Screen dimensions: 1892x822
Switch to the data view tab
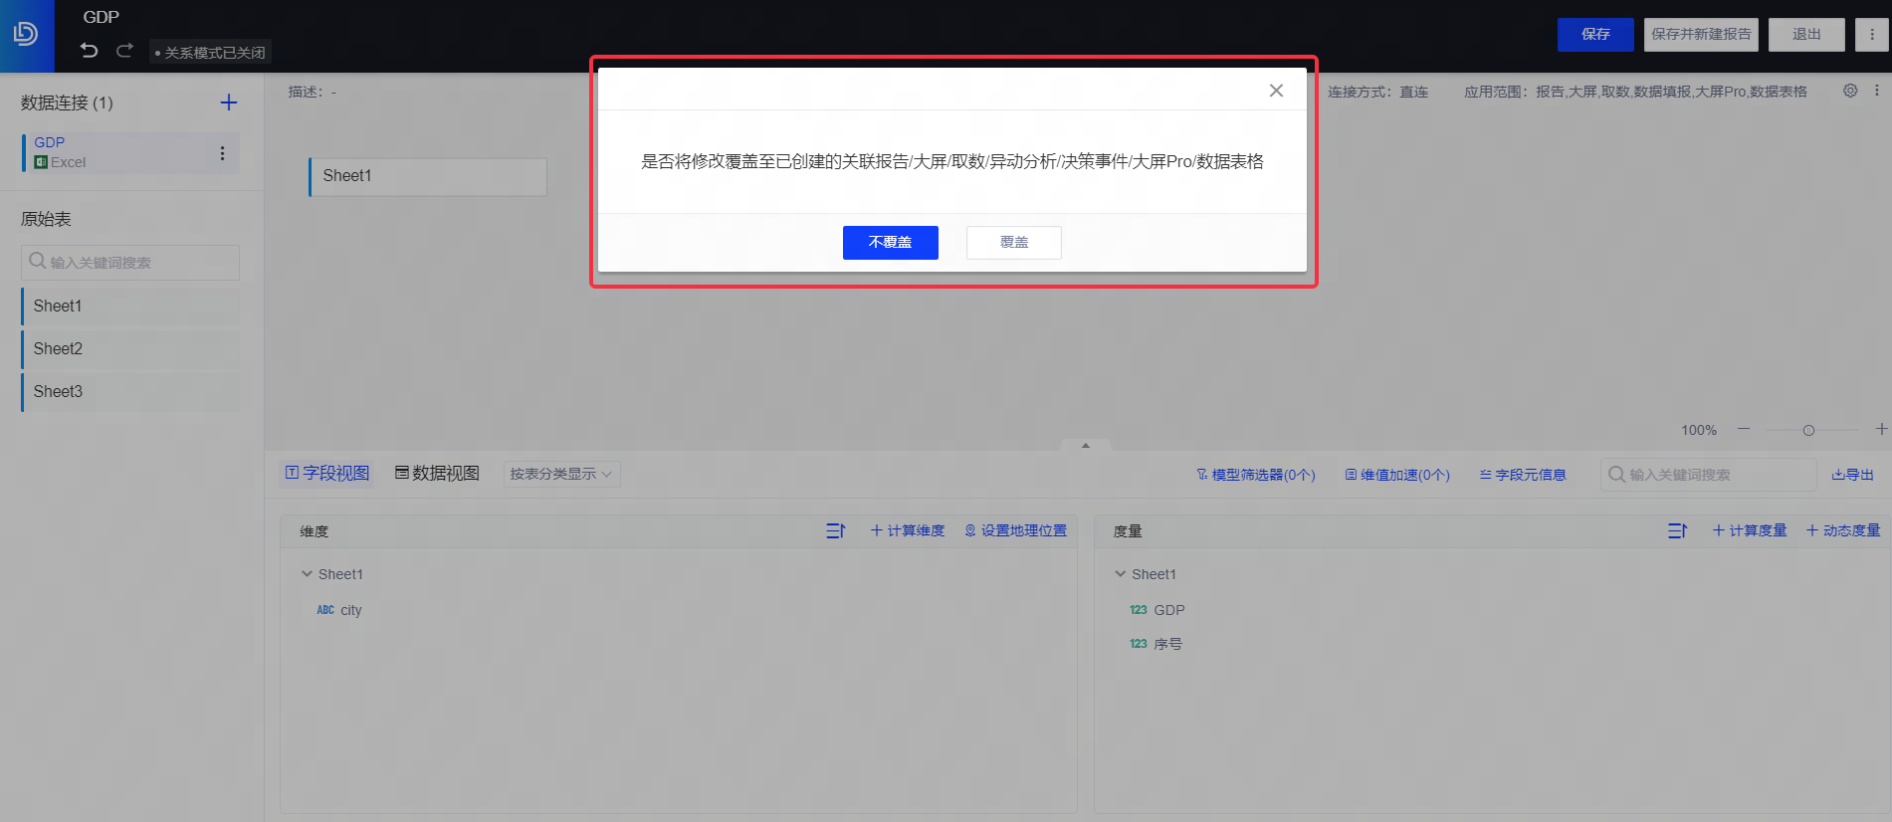pos(438,474)
